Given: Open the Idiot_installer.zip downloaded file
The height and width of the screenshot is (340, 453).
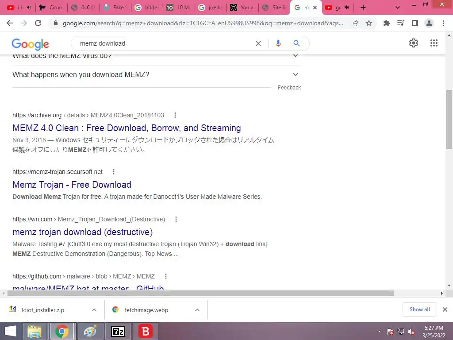Looking at the screenshot, I should click(x=43, y=310).
